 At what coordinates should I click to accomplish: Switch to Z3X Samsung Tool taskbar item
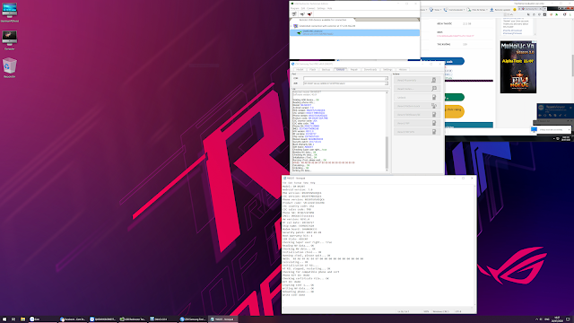tap(193, 319)
